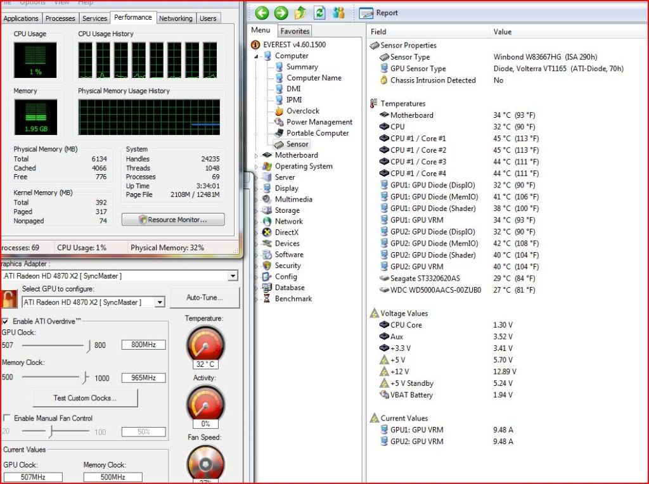Switch to the Networking tab in Task Manager

176,18
